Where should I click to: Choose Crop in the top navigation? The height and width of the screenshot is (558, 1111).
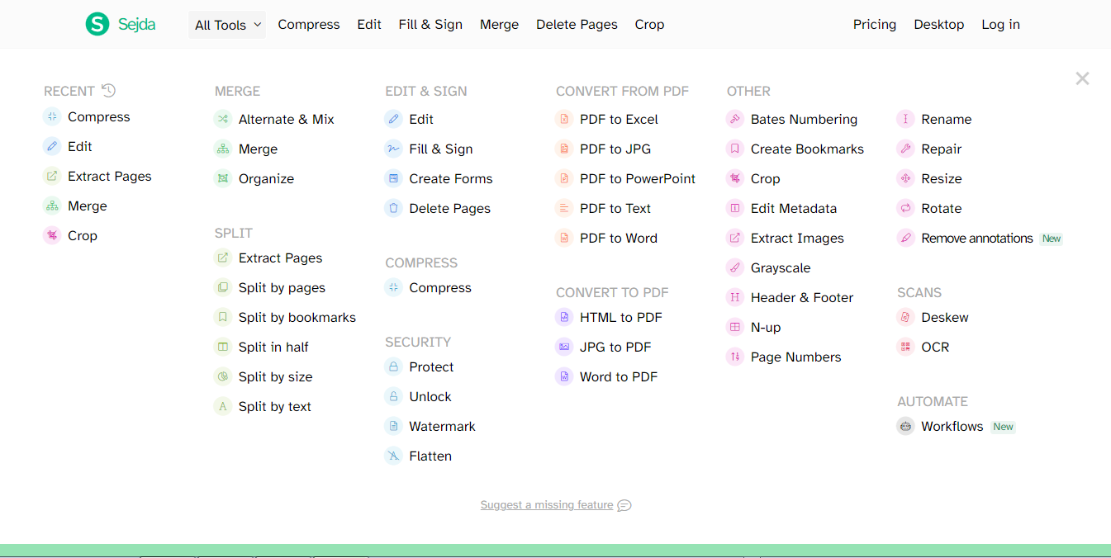[x=649, y=25]
